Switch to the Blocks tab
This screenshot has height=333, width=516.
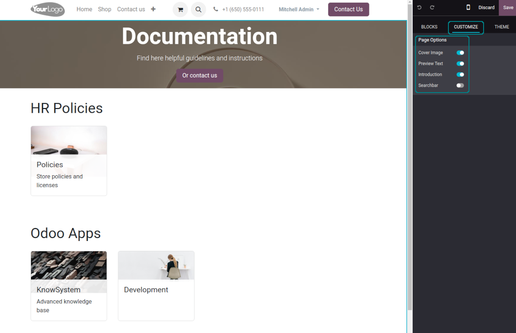coord(429,27)
